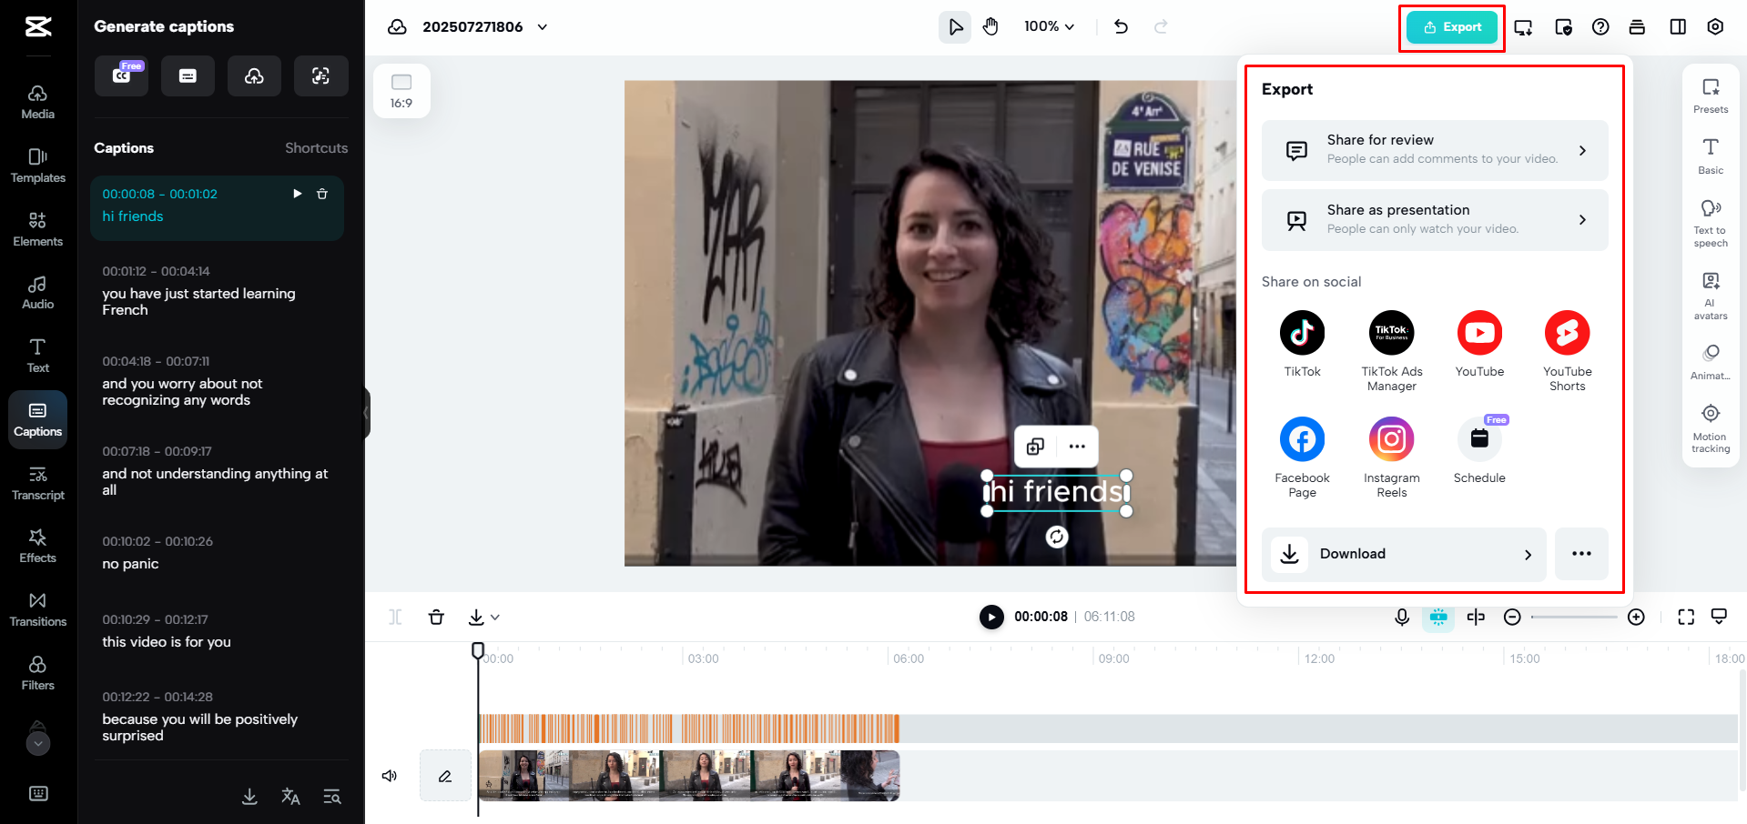1747x824 pixels.
Task: Open the Motion tracking panel on the right
Action: 1710,423
